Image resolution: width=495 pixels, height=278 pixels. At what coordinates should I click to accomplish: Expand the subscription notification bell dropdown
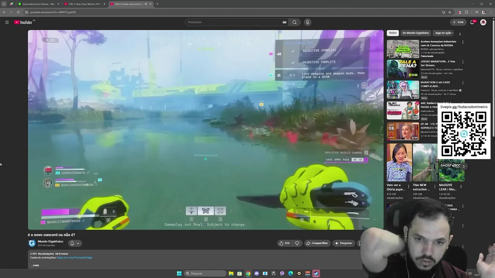click(x=75, y=243)
